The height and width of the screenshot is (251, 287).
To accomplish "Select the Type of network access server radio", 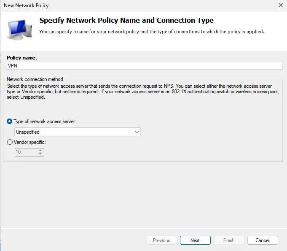I will 10,121.
